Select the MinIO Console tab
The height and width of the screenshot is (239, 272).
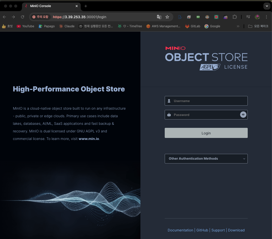51,6
